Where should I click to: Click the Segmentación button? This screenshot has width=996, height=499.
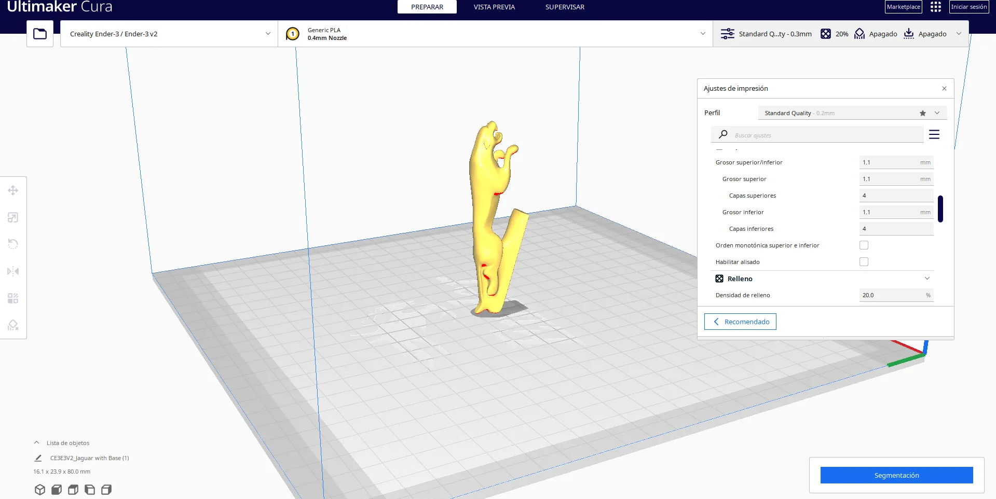coord(896,475)
